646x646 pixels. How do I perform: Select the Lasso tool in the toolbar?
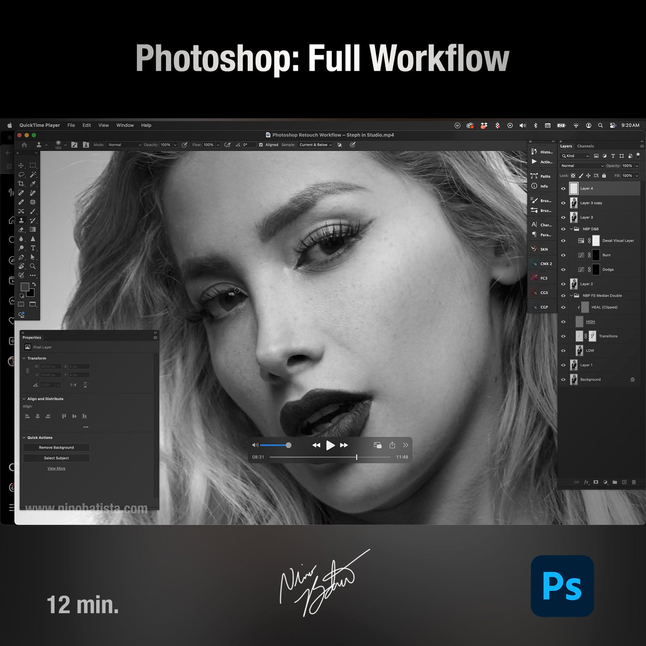(x=21, y=174)
